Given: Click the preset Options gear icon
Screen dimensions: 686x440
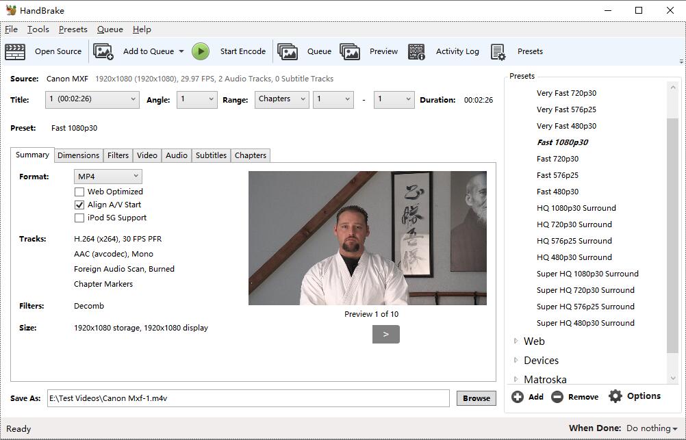Looking at the screenshot, I should click(x=615, y=396).
